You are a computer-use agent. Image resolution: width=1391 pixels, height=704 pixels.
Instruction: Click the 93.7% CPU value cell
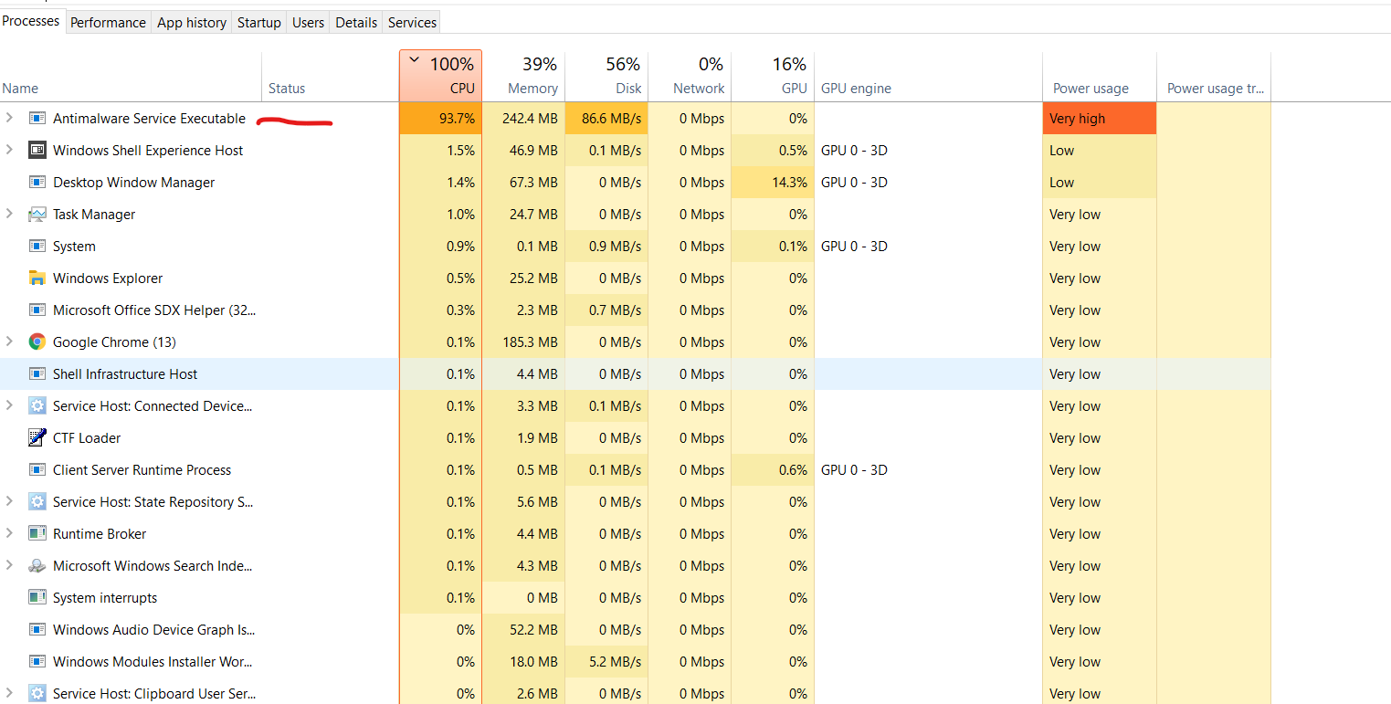[x=440, y=119]
